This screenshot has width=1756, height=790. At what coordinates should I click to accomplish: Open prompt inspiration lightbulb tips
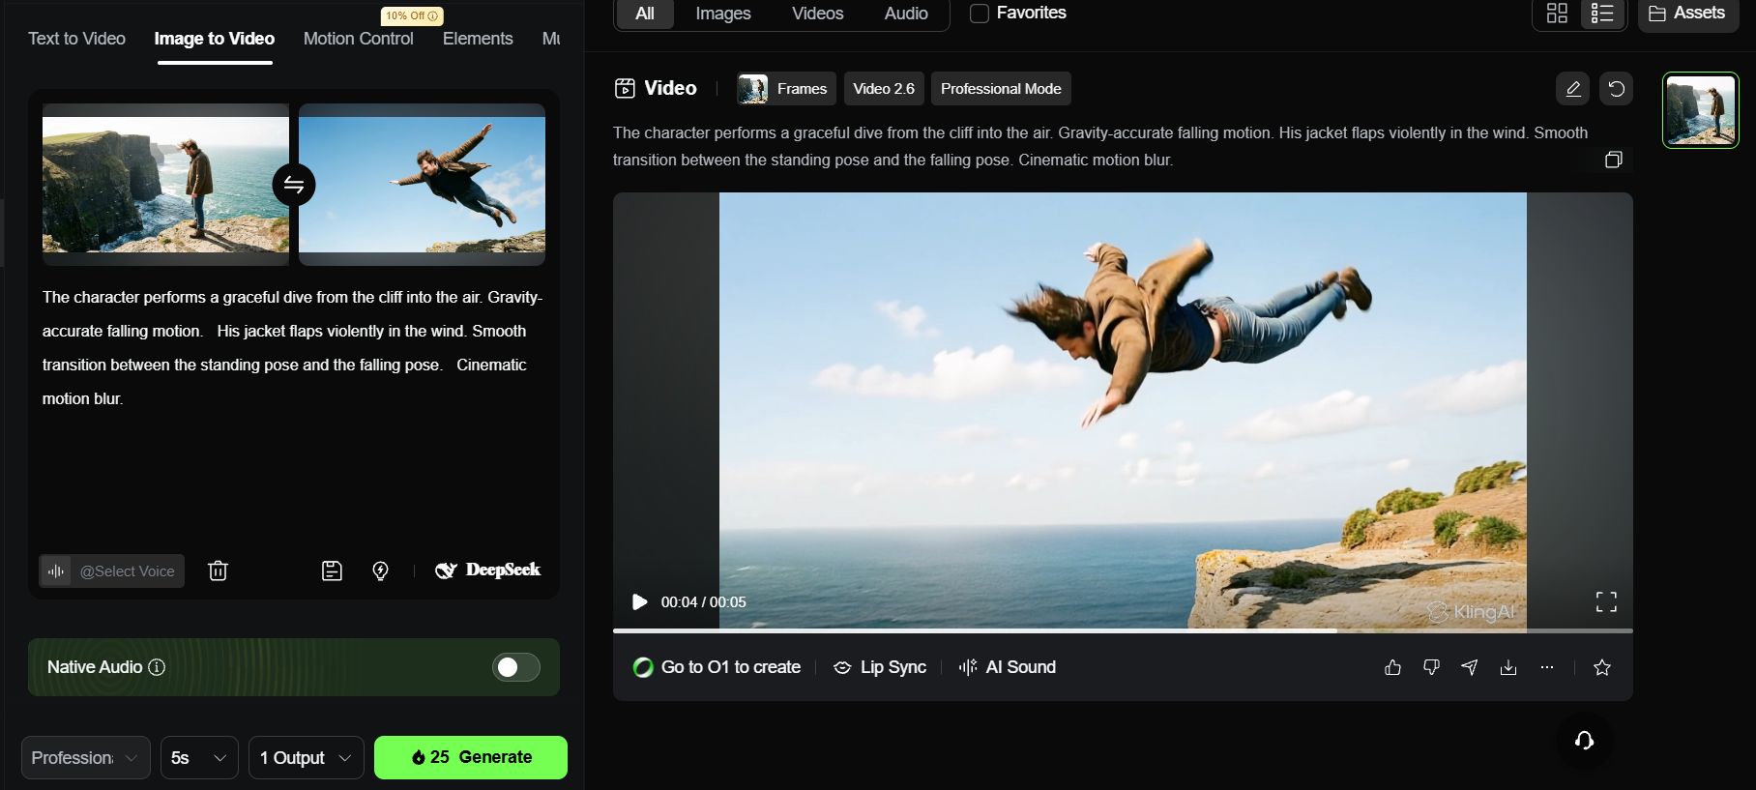click(380, 571)
